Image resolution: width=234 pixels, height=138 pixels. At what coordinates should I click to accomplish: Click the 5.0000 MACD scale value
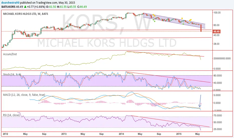[x=217, y=95]
